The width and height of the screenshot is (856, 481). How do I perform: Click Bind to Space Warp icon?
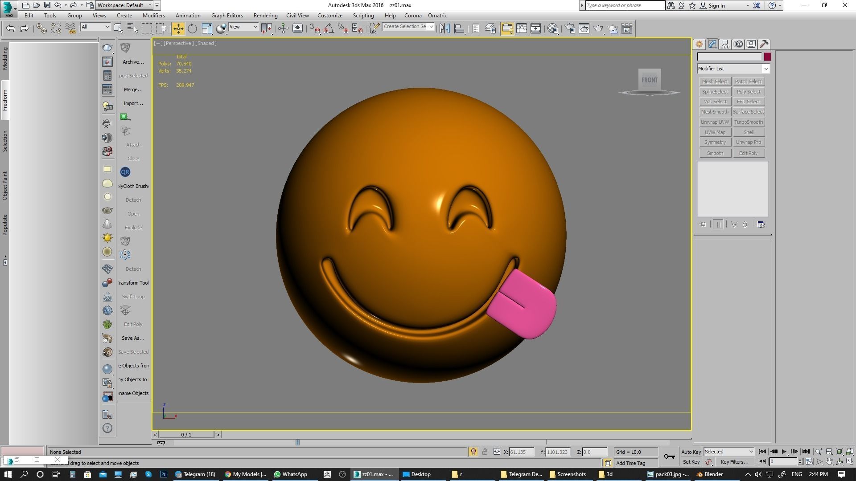(70, 29)
